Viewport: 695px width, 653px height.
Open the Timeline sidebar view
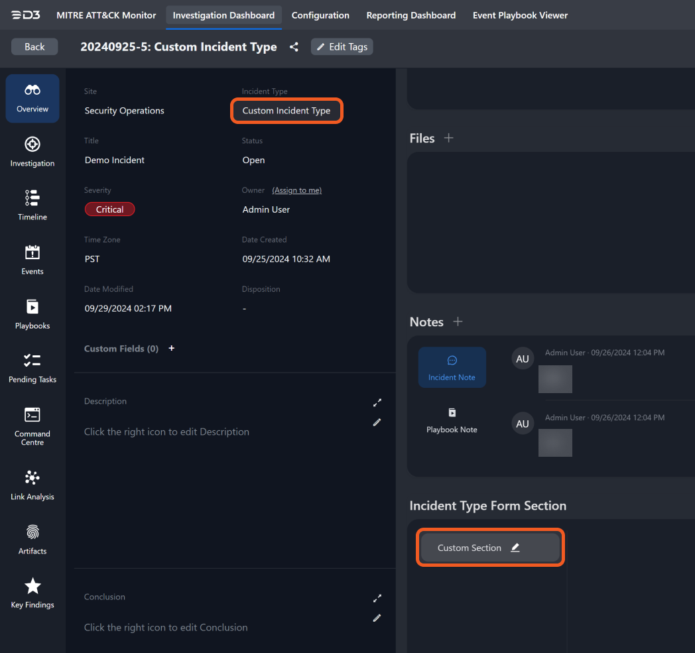pyautogui.click(x=32, y=206)
